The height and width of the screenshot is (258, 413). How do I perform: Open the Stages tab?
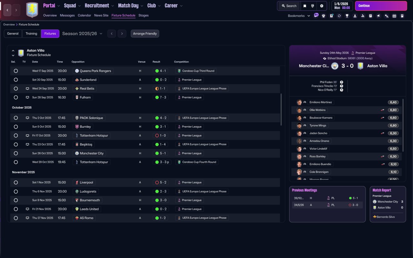tap(144, 15)
